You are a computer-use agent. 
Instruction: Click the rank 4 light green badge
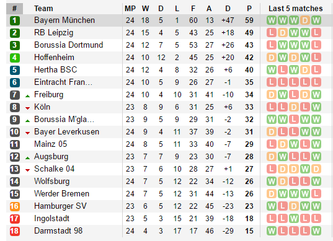point(15,58)
